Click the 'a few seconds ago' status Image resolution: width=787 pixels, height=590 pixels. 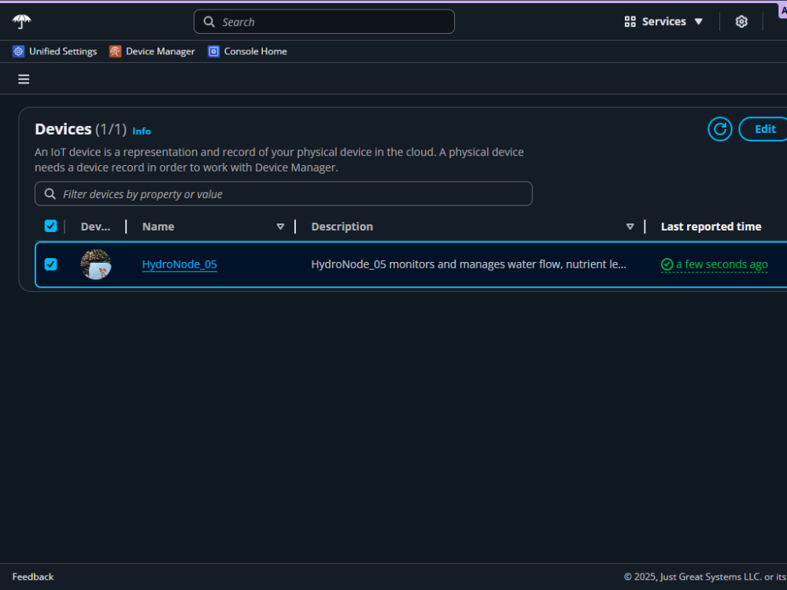722,264
